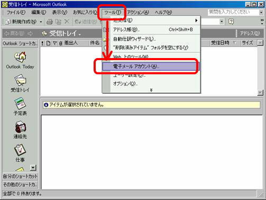This screenshot has height=200, width=266.
Task: Open Outlook Today shortcut icon
Action: (x=20, y=57)
